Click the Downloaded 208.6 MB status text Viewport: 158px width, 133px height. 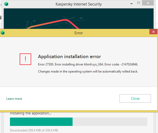point(34,130)
